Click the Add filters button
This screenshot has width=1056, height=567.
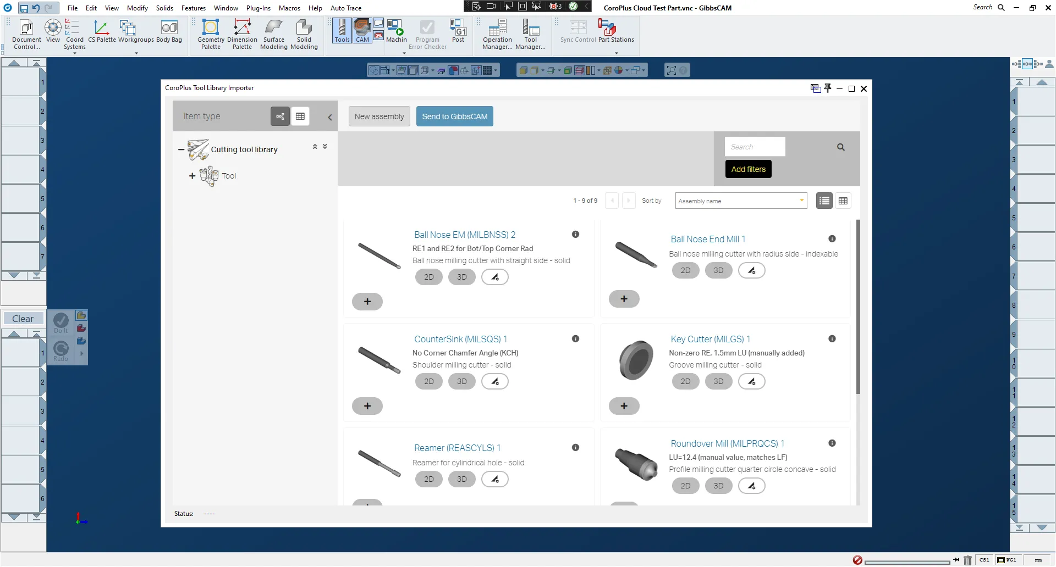coord(748,169)
